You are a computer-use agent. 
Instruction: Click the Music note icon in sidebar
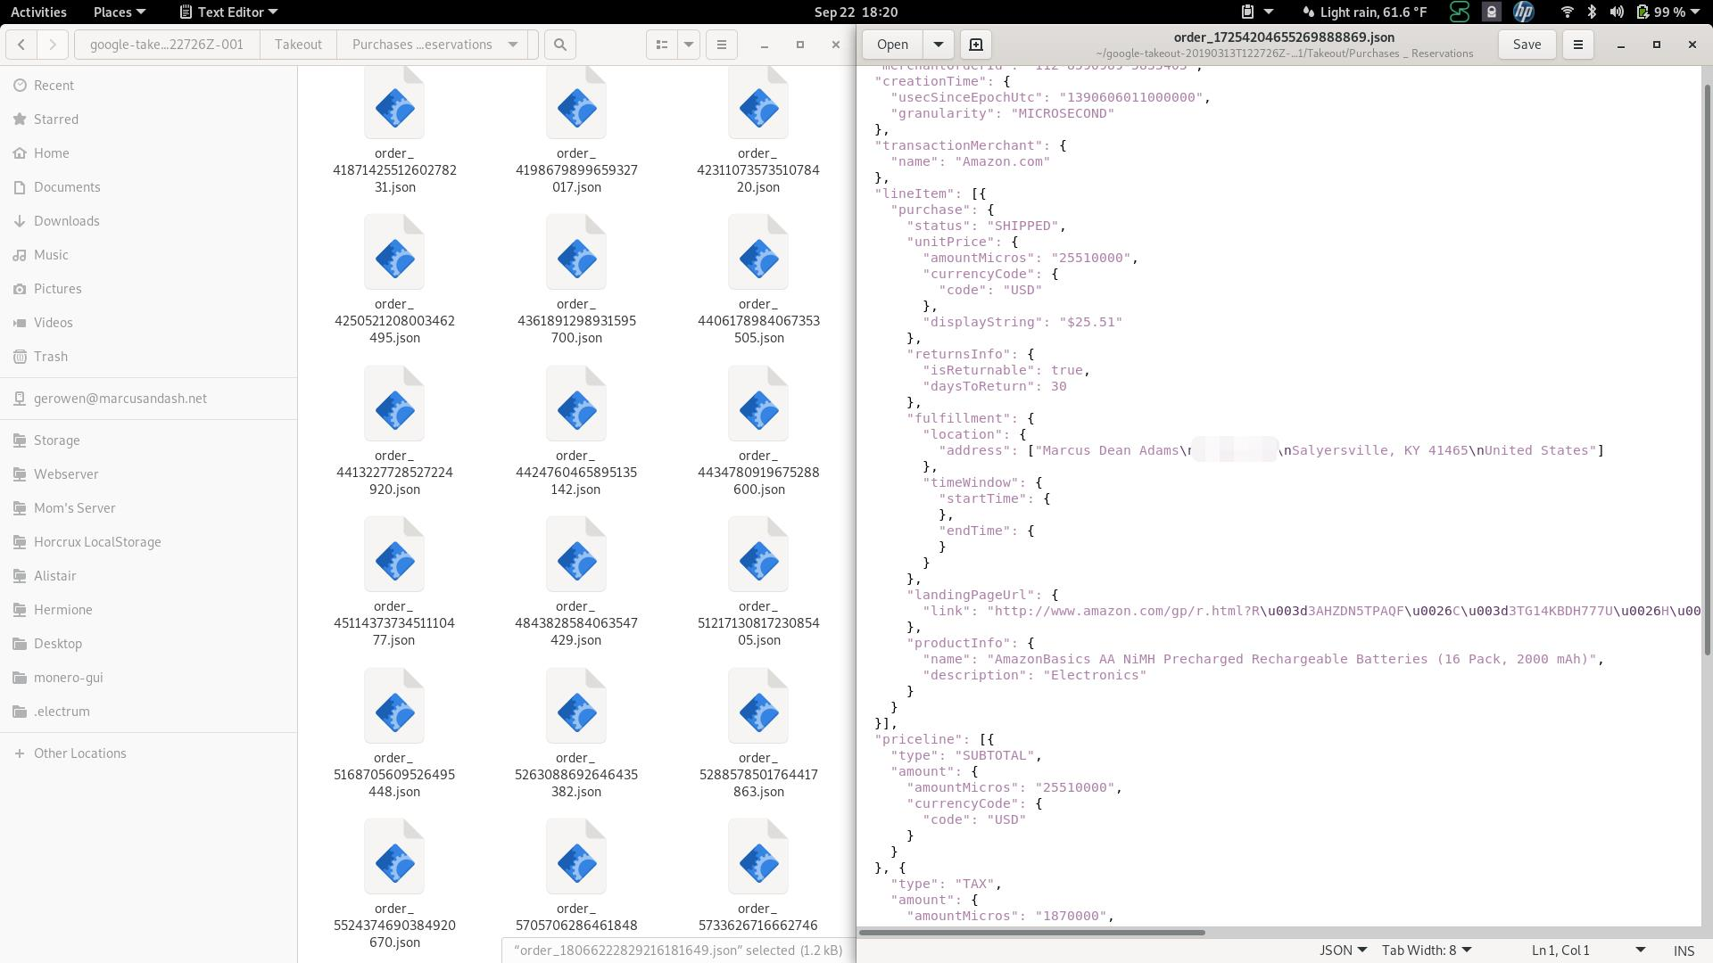click(x=19, y=254)
